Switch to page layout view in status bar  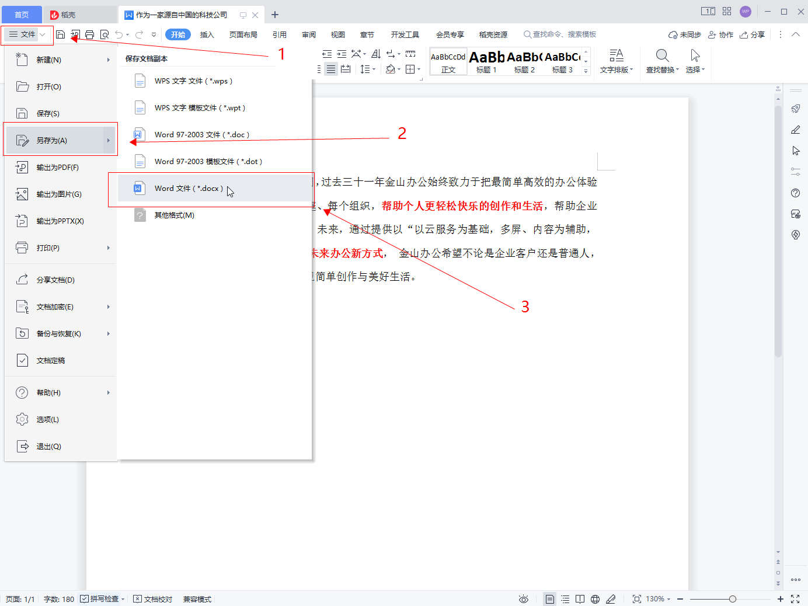coord(549,599)
